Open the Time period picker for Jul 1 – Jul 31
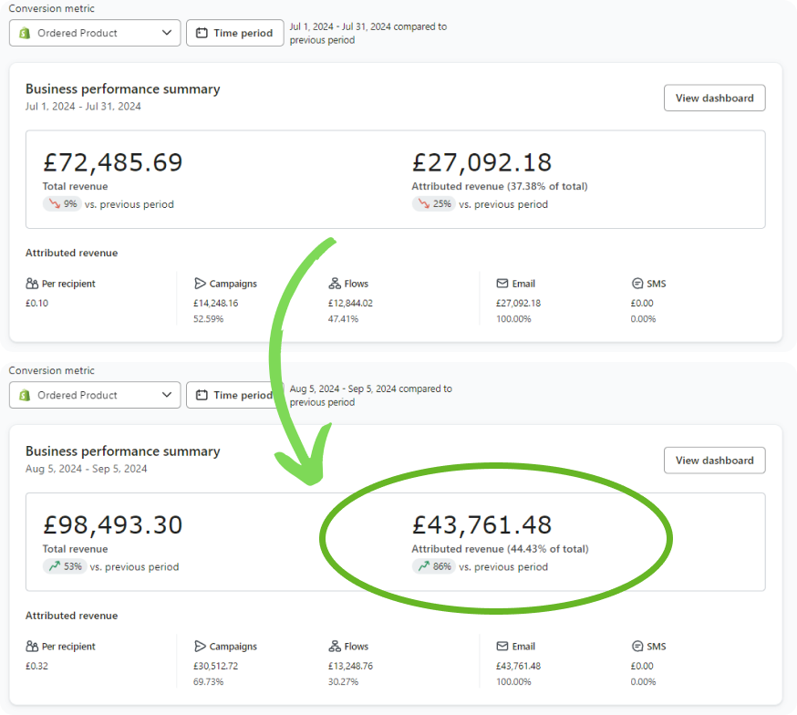797x715 pixels. click(x=235, y=33)
